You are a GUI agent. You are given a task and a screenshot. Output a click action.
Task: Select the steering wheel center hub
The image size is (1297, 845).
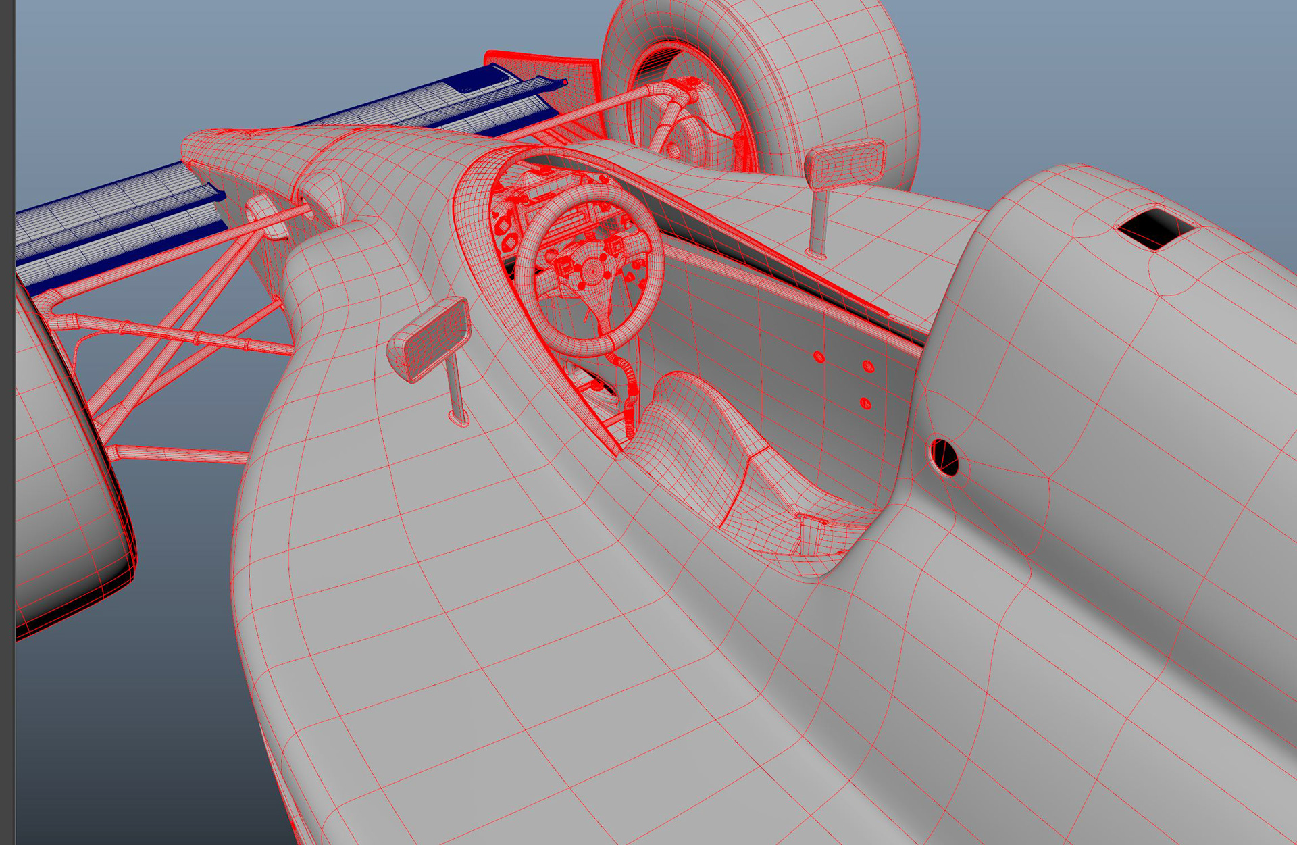pos(592,272)
